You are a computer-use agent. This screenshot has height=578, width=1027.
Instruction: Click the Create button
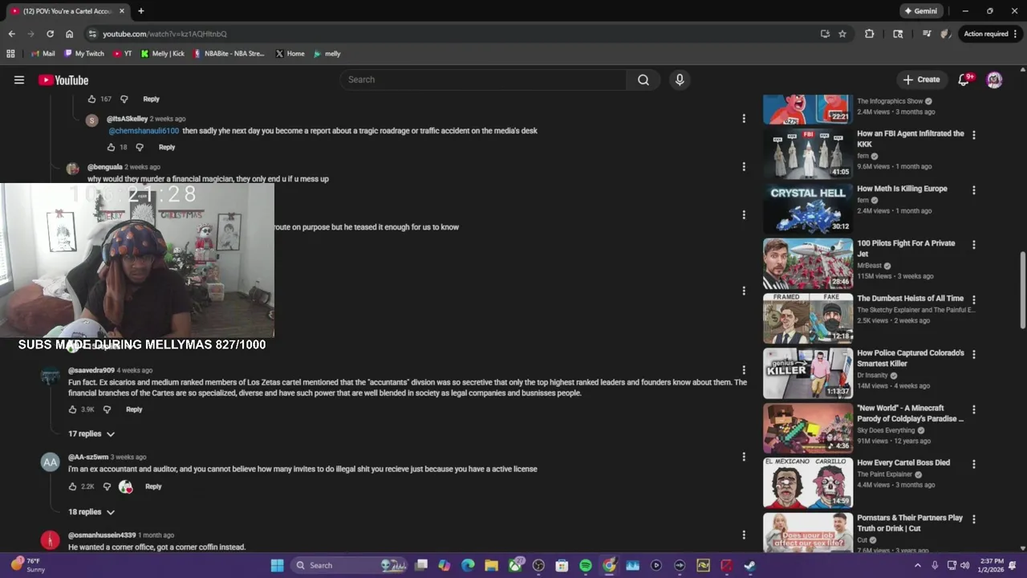pos(921,79)
